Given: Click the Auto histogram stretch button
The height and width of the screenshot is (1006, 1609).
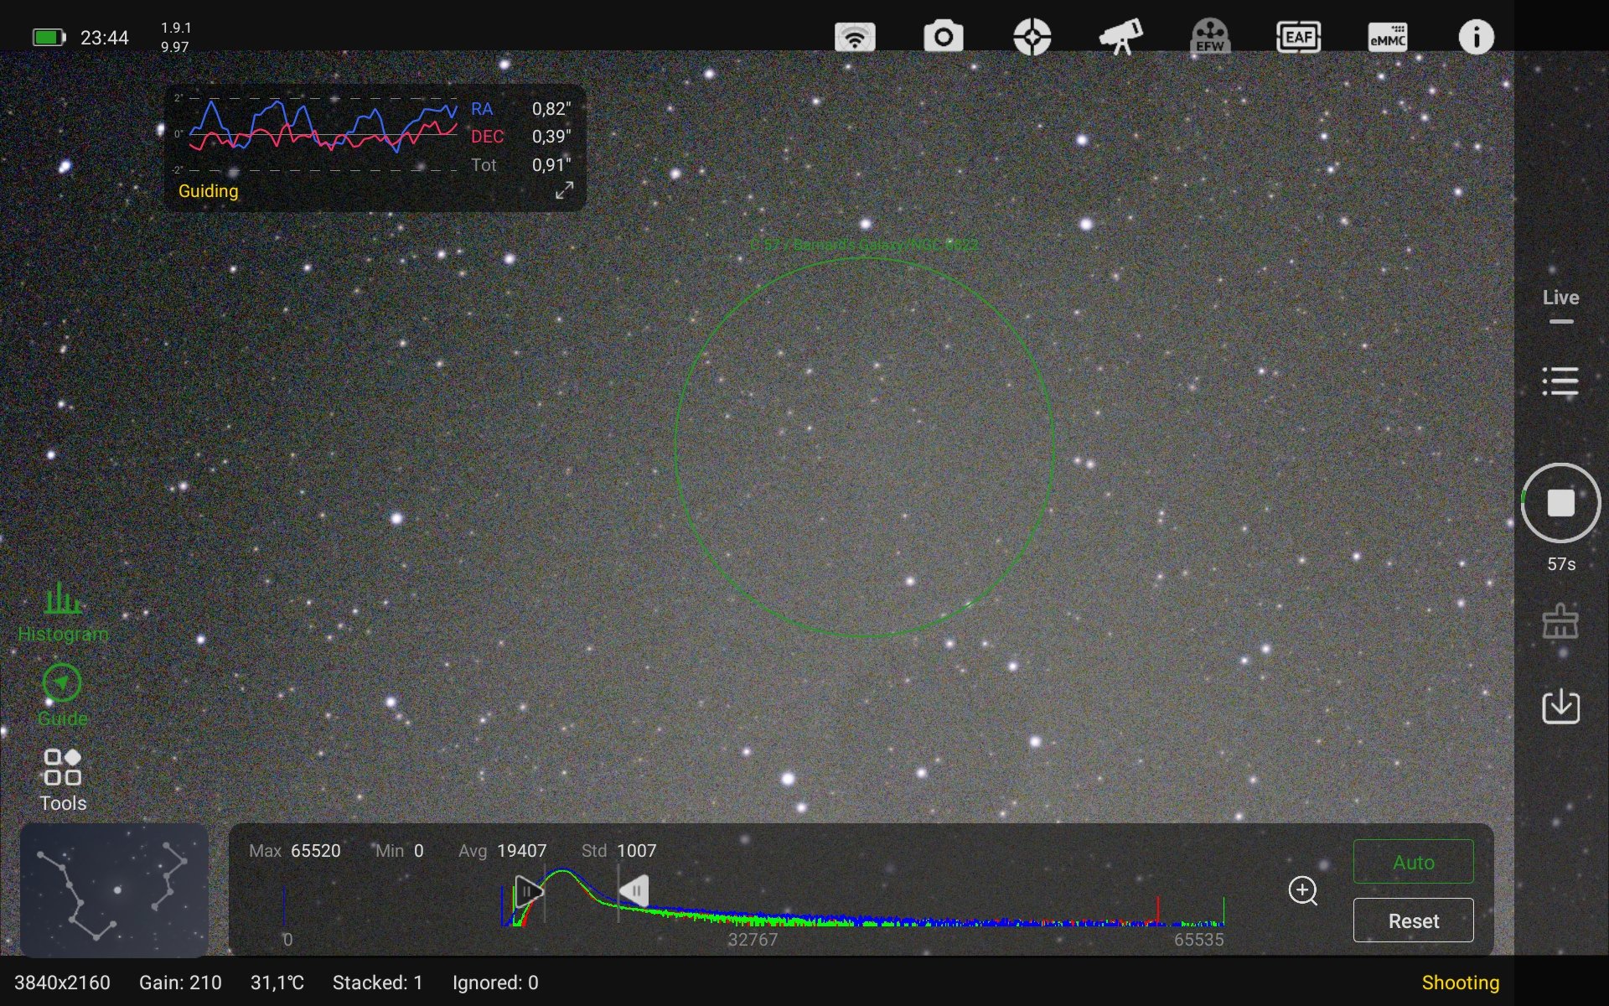Looking at the screenshot, I should [x=1413, y=862].
